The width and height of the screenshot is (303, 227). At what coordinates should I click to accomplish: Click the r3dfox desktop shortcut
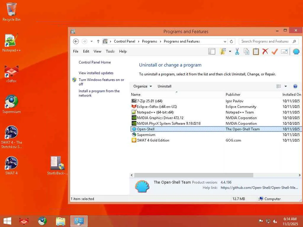(x=12, y=74)
